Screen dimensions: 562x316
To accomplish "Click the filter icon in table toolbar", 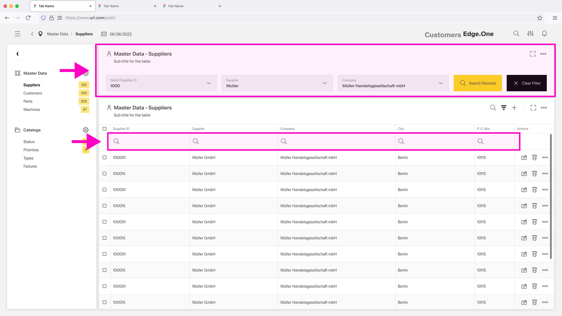I will (503, 108).
